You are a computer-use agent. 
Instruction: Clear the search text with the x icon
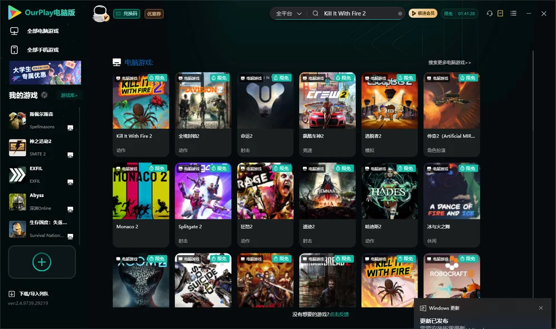click(x=400, y=14)
